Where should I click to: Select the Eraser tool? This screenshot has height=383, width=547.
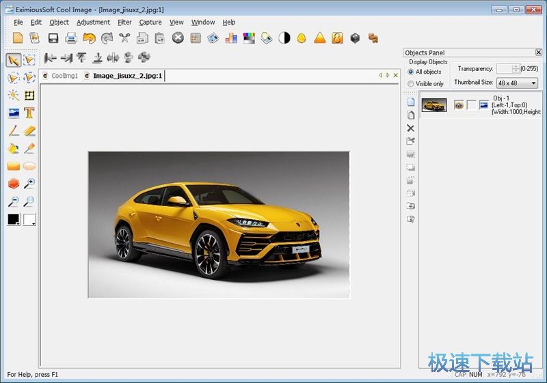pos(29,130)
